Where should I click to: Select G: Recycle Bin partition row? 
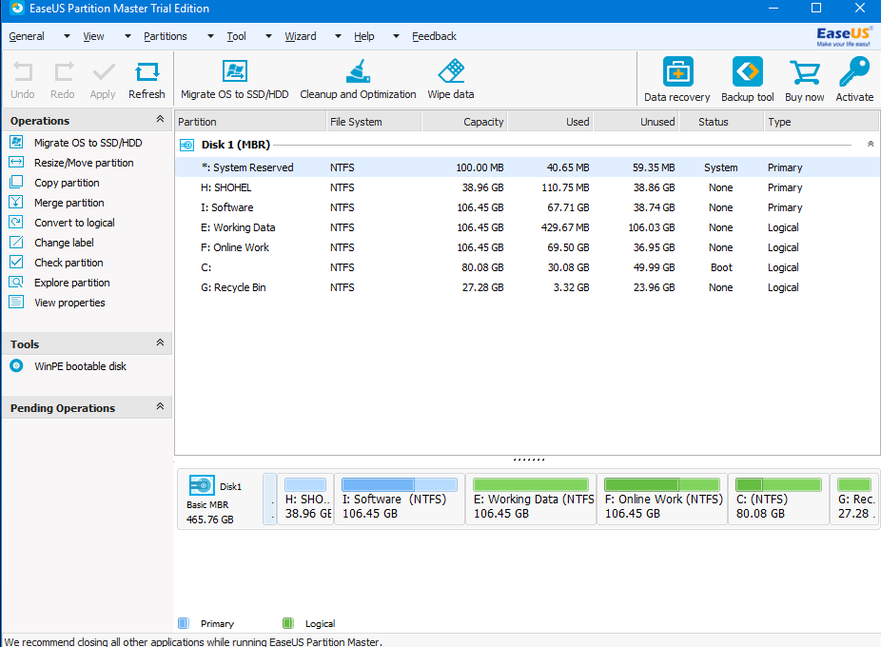(x=527, y=287)
